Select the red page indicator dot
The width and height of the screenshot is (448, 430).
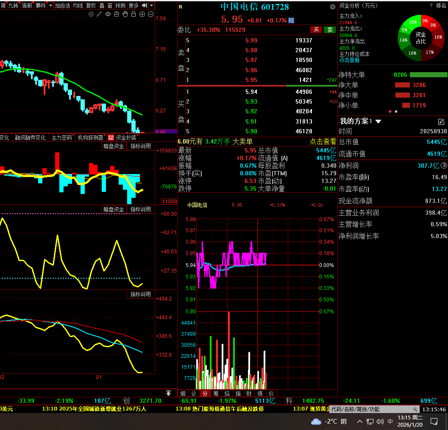[x=390, y=111]
